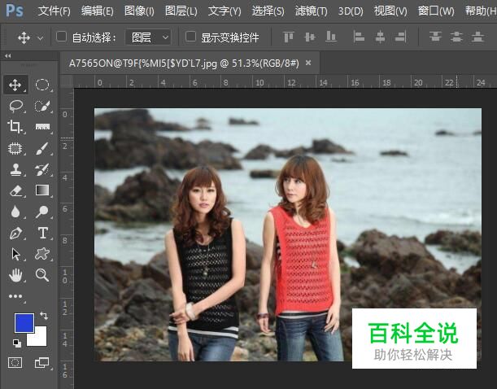Align bottom edges
This screenshot has height=389, width=497.
331,37
